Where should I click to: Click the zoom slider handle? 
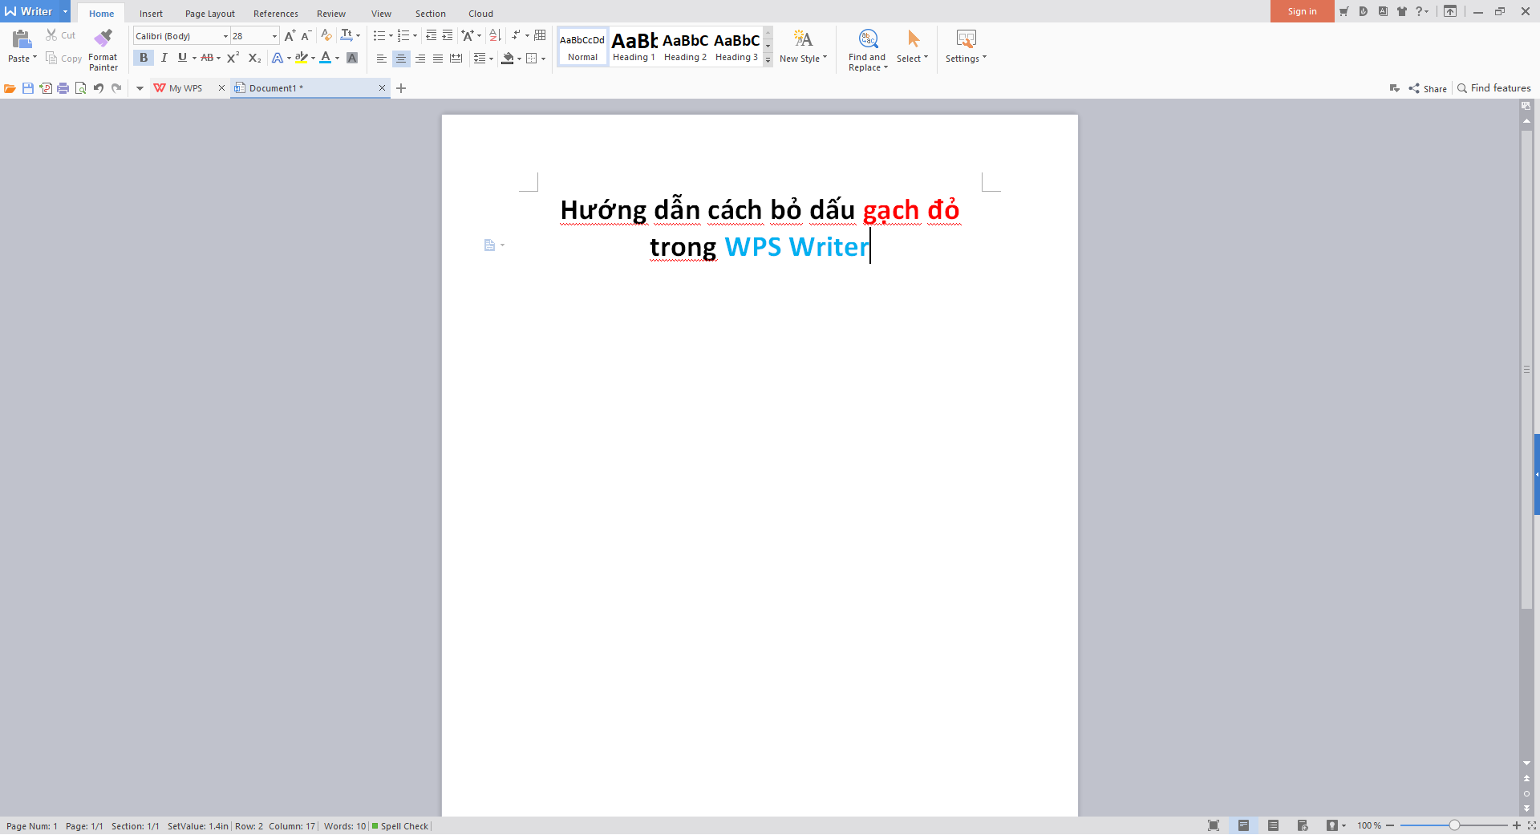pos(1454,825)
